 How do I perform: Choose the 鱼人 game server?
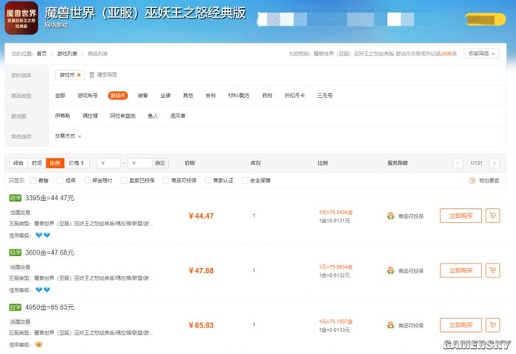point(153,116)
